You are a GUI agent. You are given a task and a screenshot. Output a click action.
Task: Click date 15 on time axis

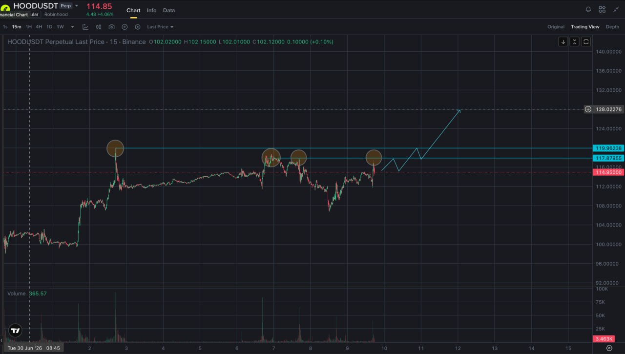(568, 348)
